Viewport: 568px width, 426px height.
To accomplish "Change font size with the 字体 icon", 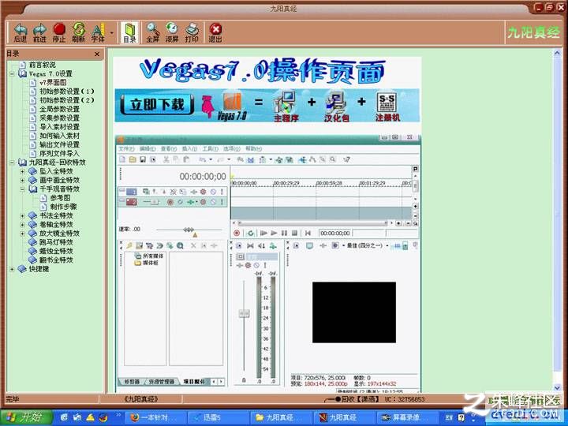I will pos(98,32).
